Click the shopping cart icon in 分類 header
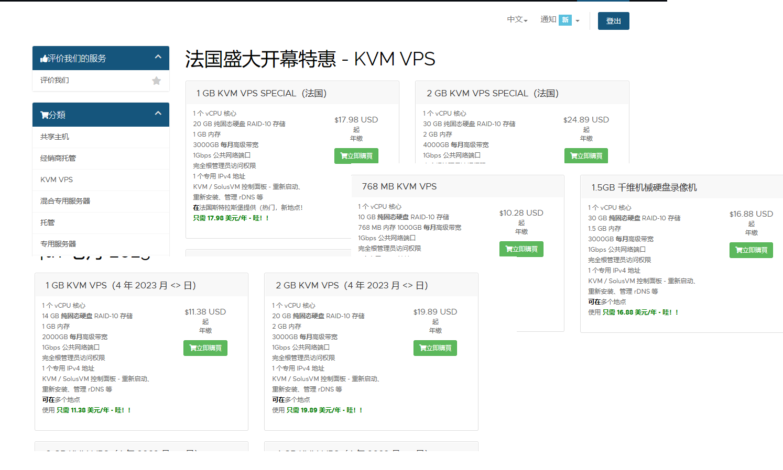783x470 pixels. (45, 115)
